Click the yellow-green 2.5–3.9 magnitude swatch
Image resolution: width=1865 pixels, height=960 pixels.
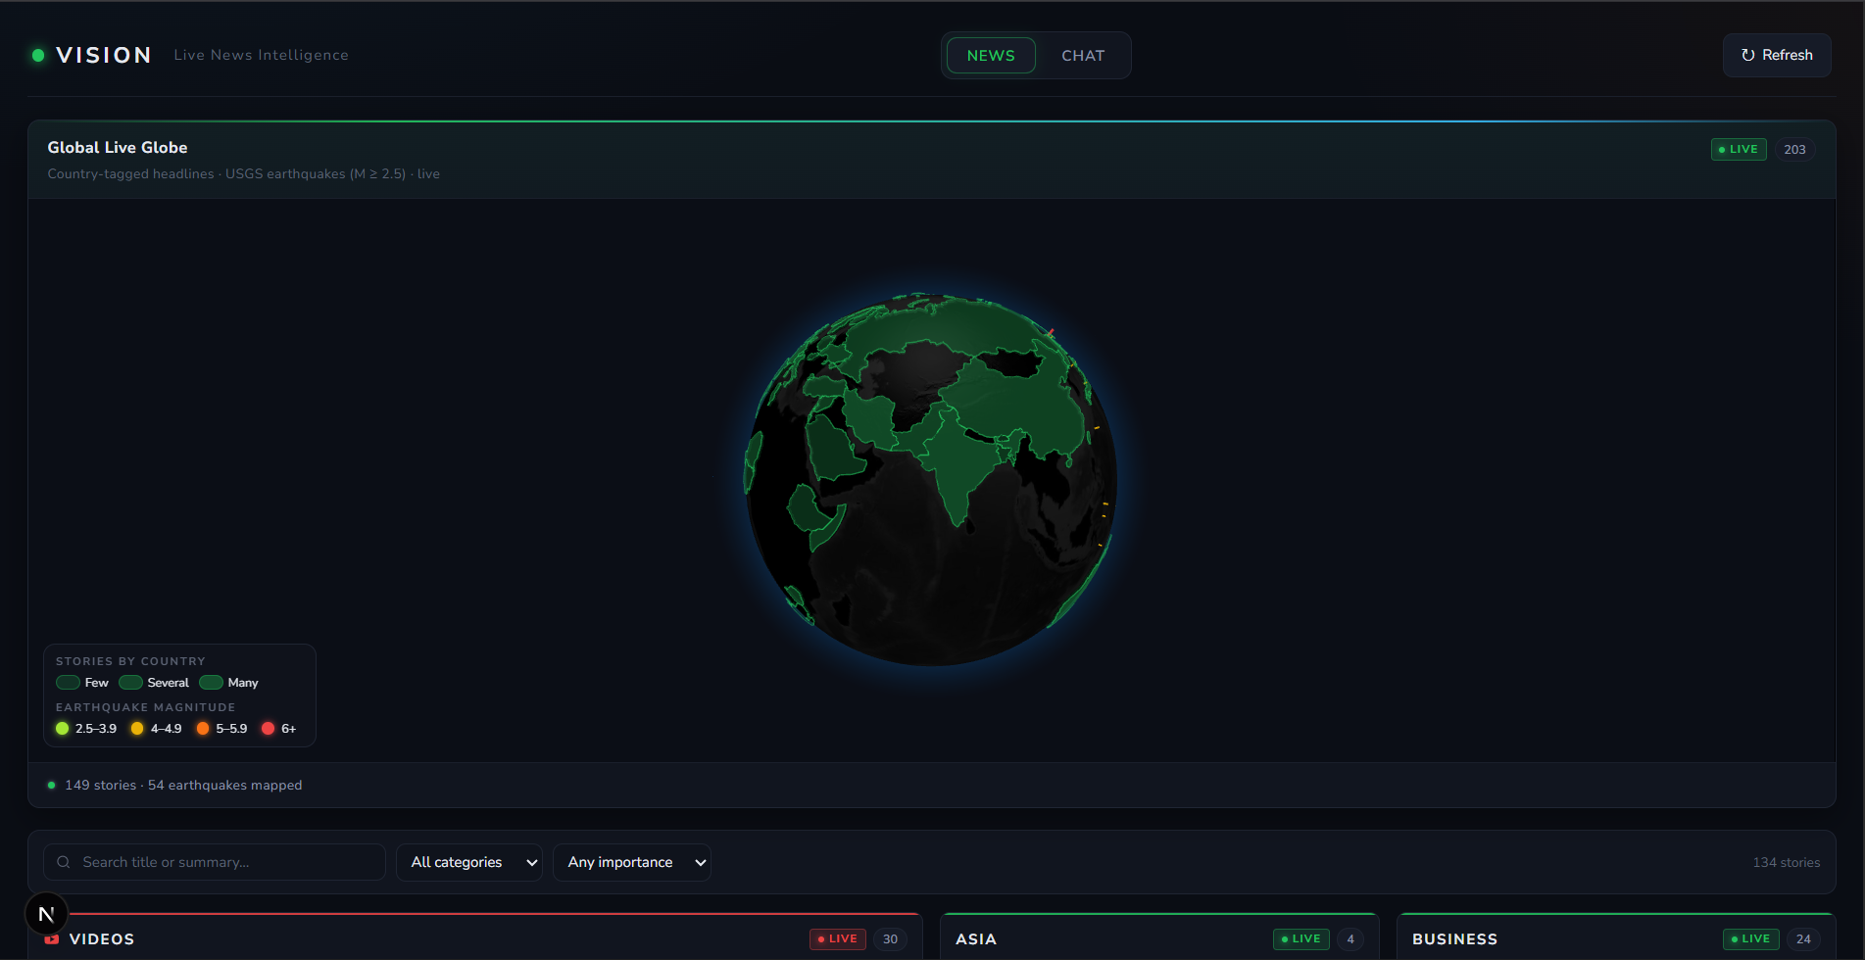[x=63, y=728]
